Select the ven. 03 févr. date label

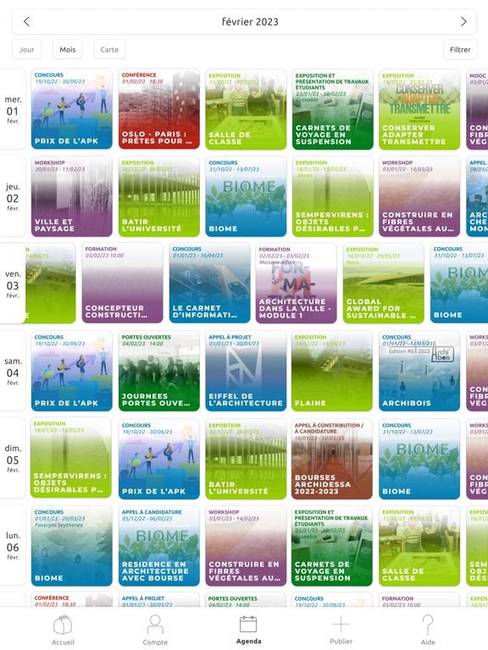pos(13,284)
